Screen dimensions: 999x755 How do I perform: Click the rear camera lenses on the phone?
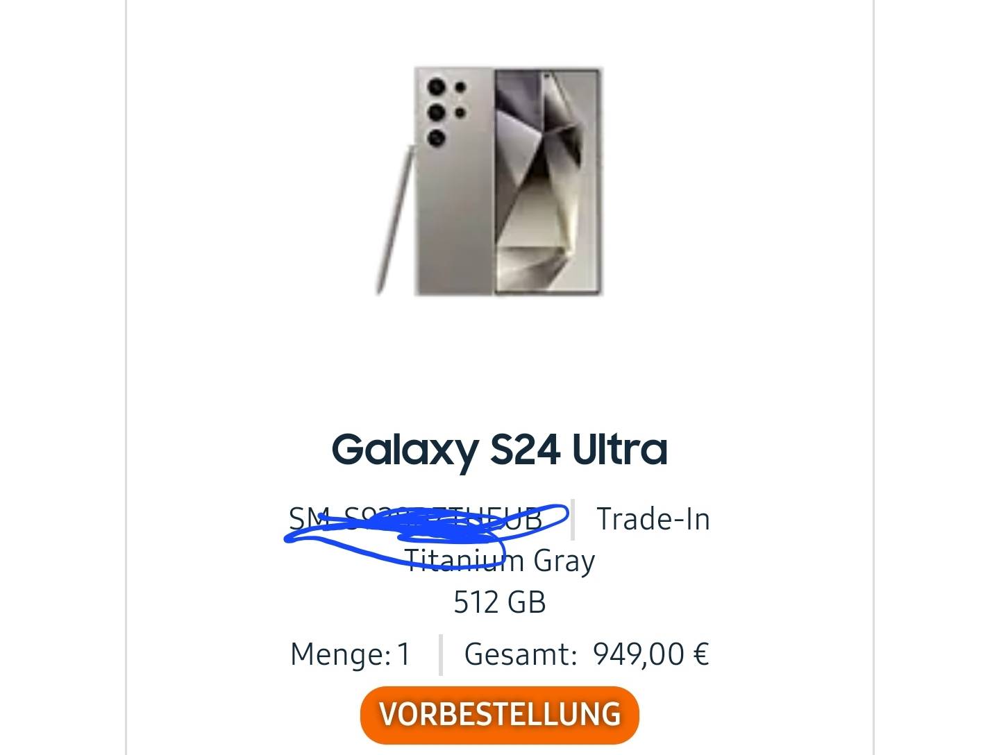point(445,111)
